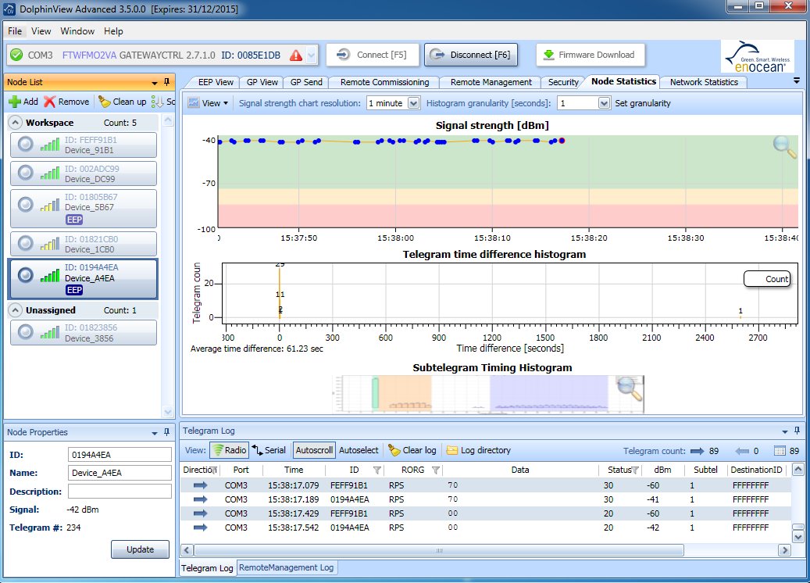
Task: Toggle the Radio view button
Action: 229,450
